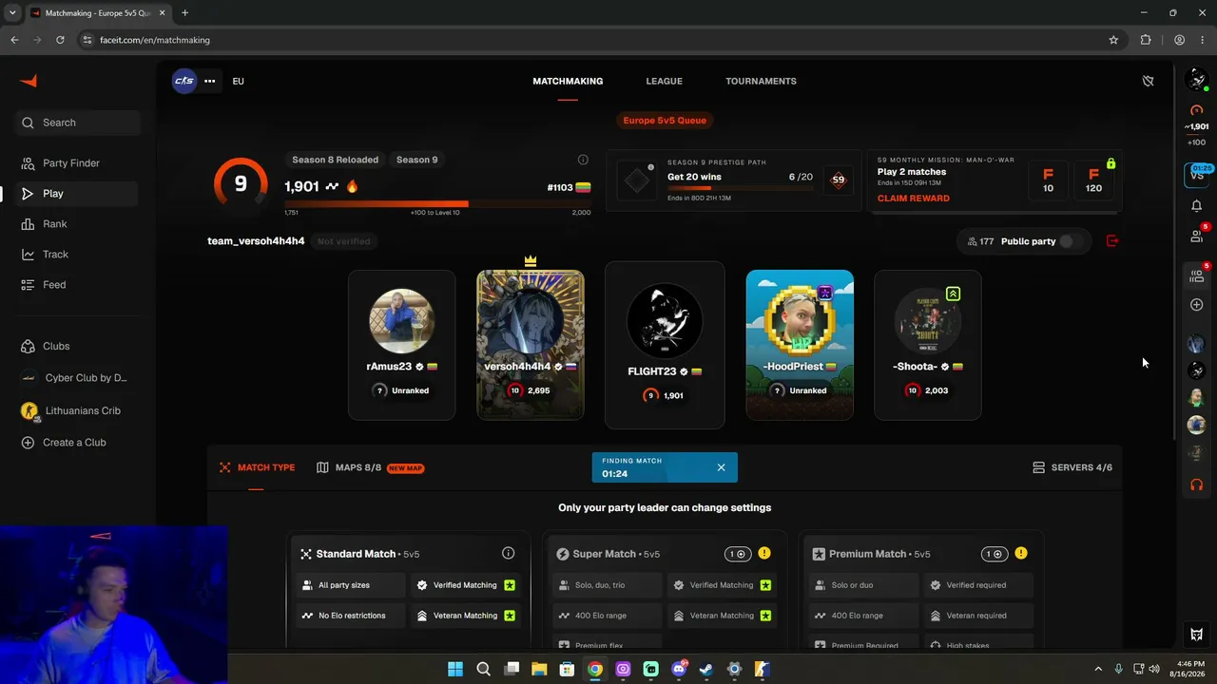1217x684 pixels.
Task: Click the plus icon in the right rail
Action: (x=1197, y=305)
